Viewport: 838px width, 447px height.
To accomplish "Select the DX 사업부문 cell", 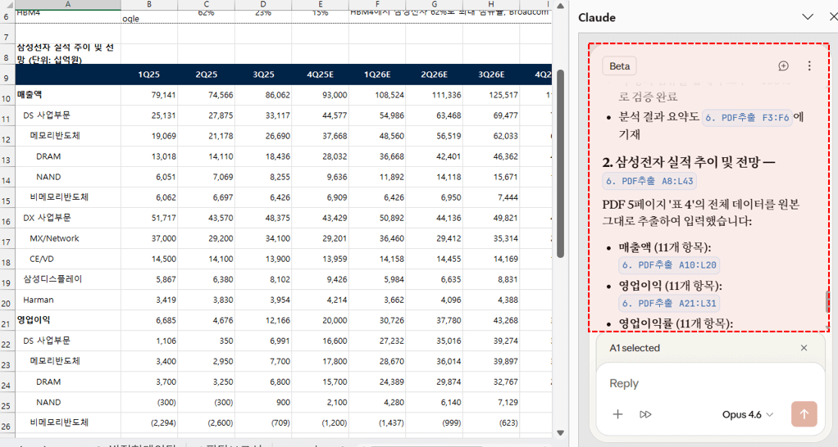I will point(68,218).
